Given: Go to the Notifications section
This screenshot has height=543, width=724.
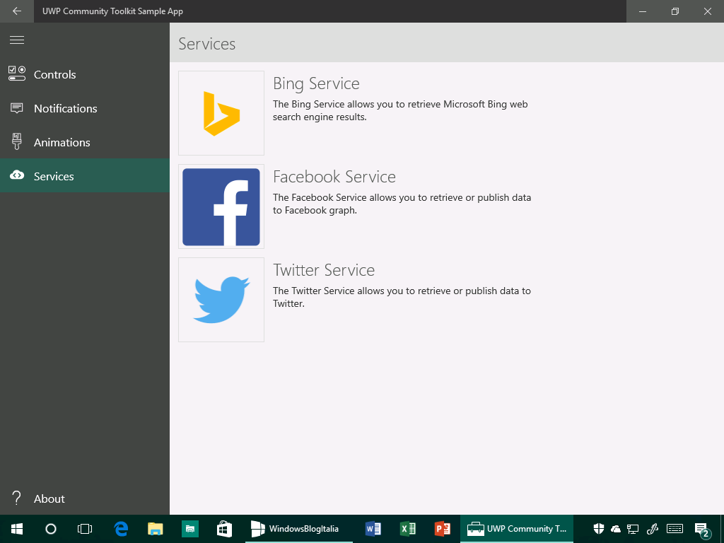Looking at the screenshot, I should coord(85,108).
